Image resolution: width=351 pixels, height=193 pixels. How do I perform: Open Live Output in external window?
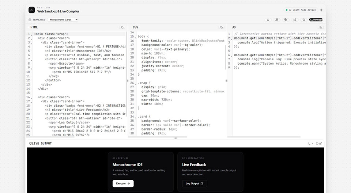tap(321, 144)
